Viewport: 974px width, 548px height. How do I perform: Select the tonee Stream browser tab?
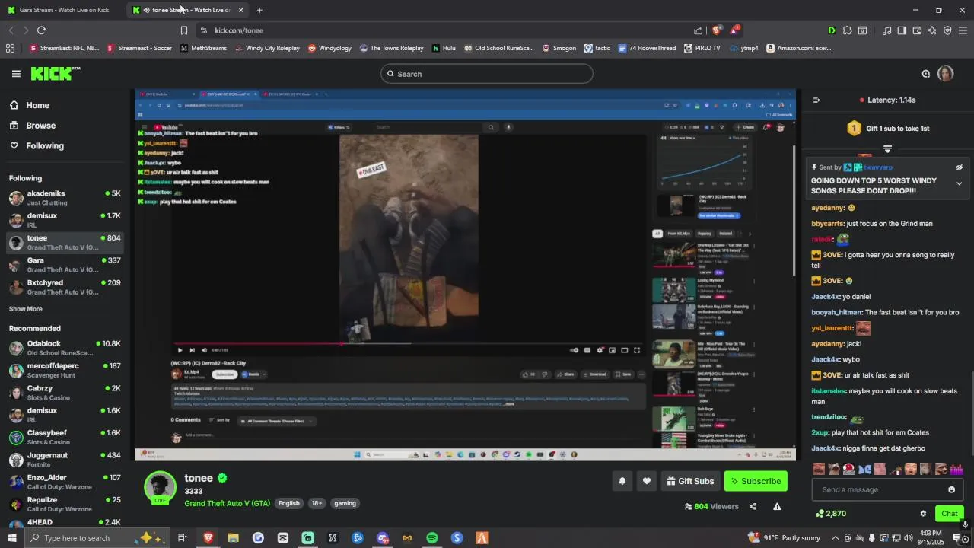[x=186, y=10]
